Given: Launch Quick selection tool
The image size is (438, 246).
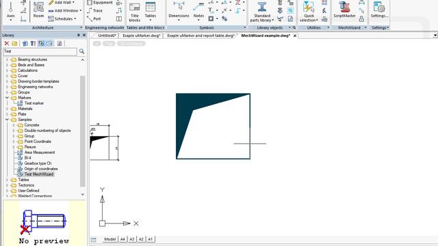Looking at the screenshot, I should [x=309, y=12].
